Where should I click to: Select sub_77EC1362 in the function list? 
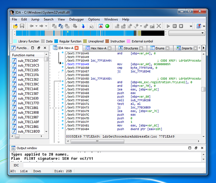tap(28, 79)
